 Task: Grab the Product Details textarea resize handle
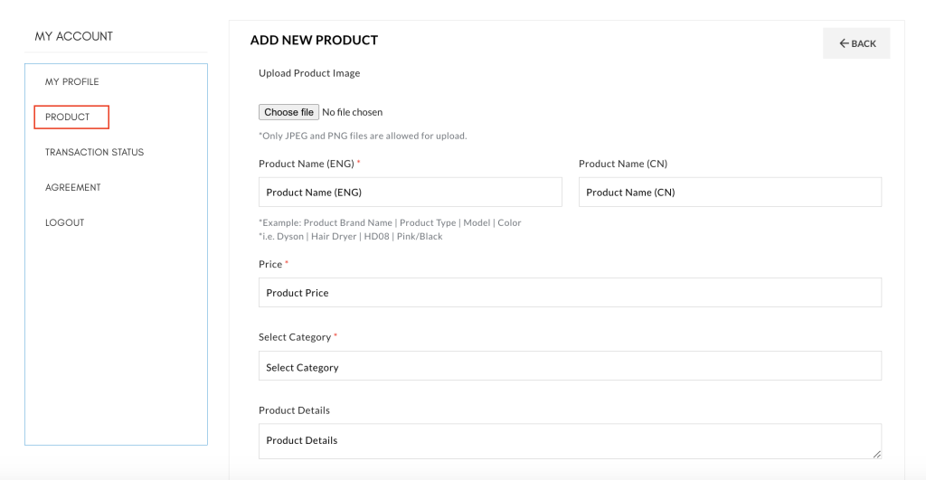[x=877, y=454]
